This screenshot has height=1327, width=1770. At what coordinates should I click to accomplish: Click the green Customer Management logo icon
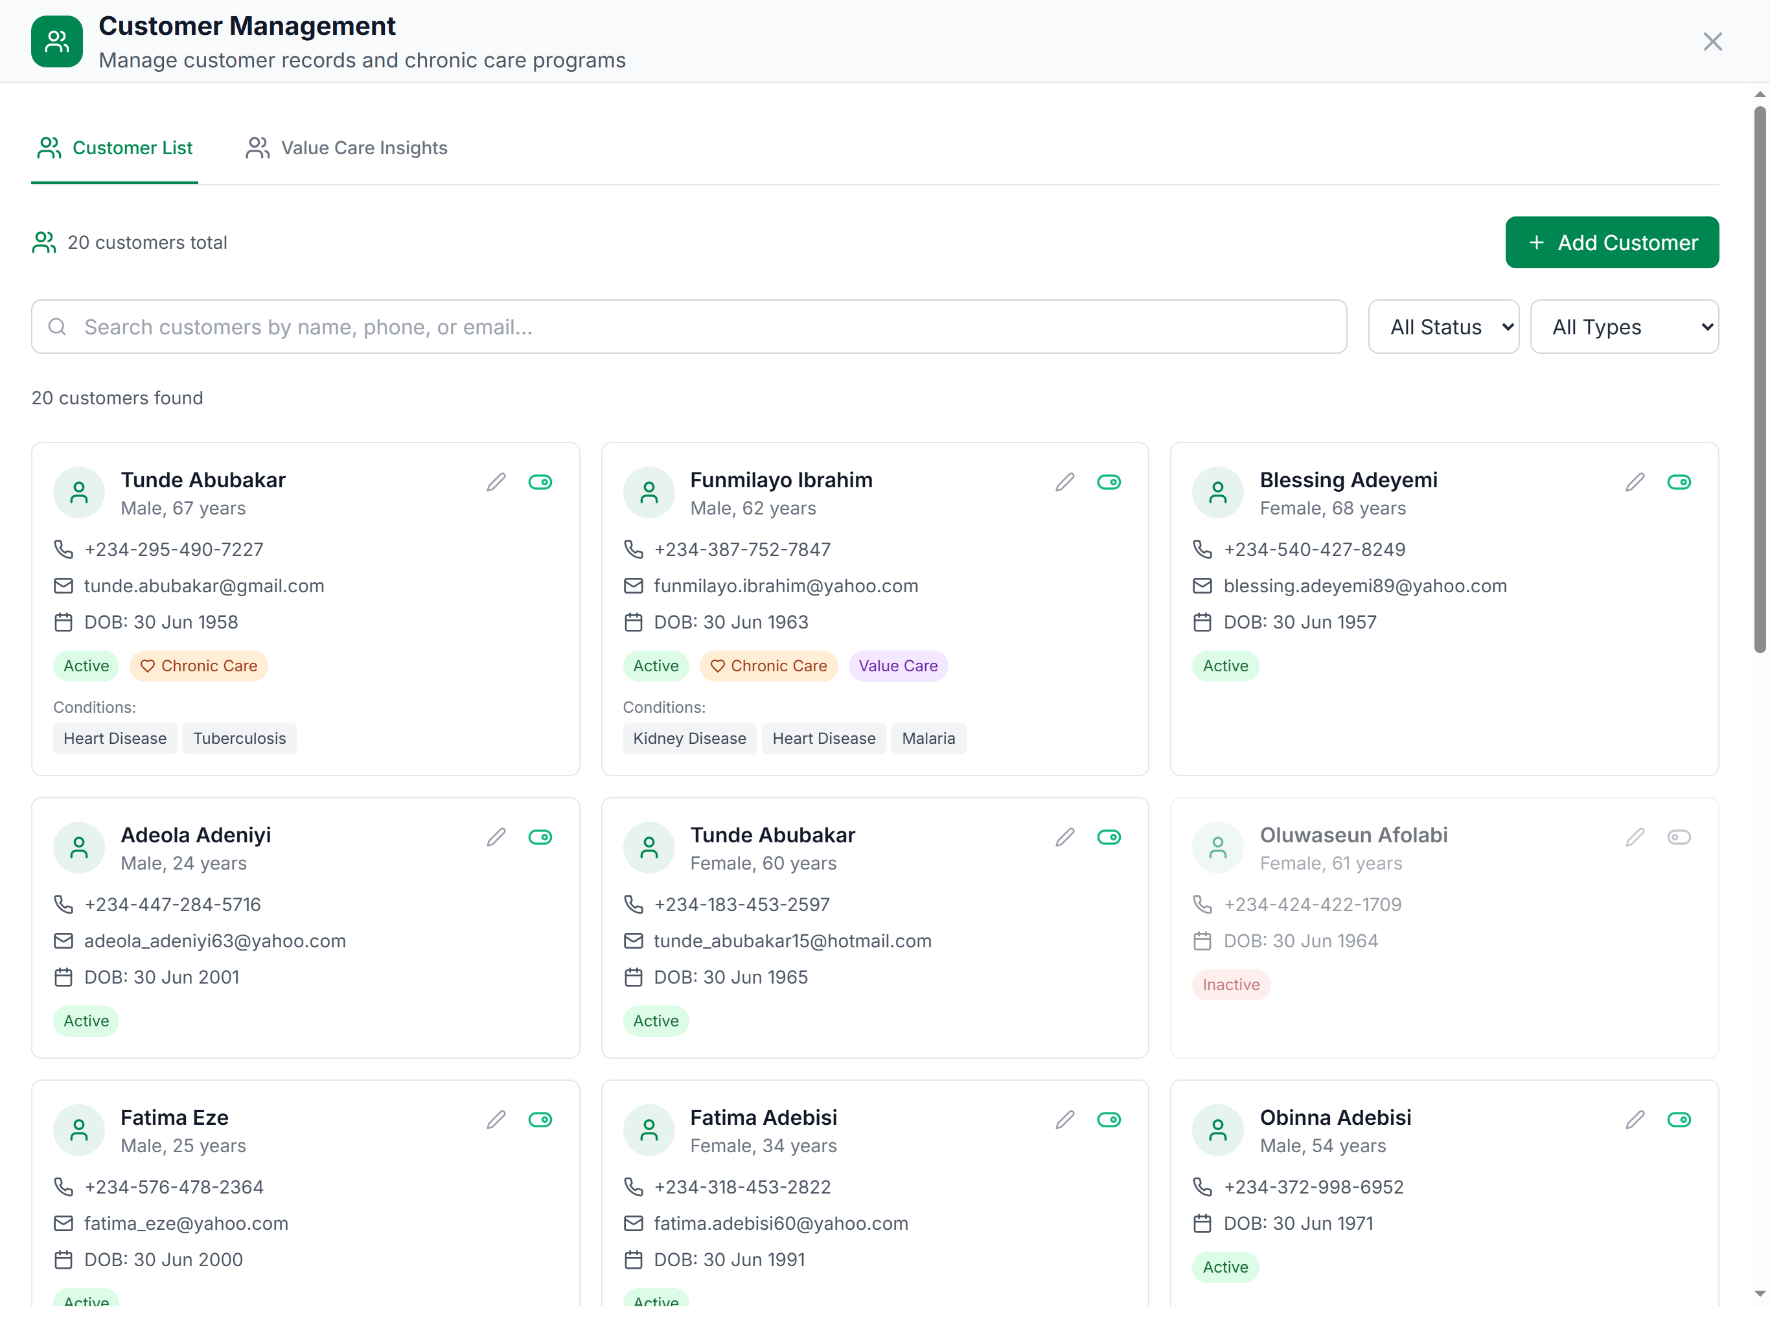tap(57, 41)
